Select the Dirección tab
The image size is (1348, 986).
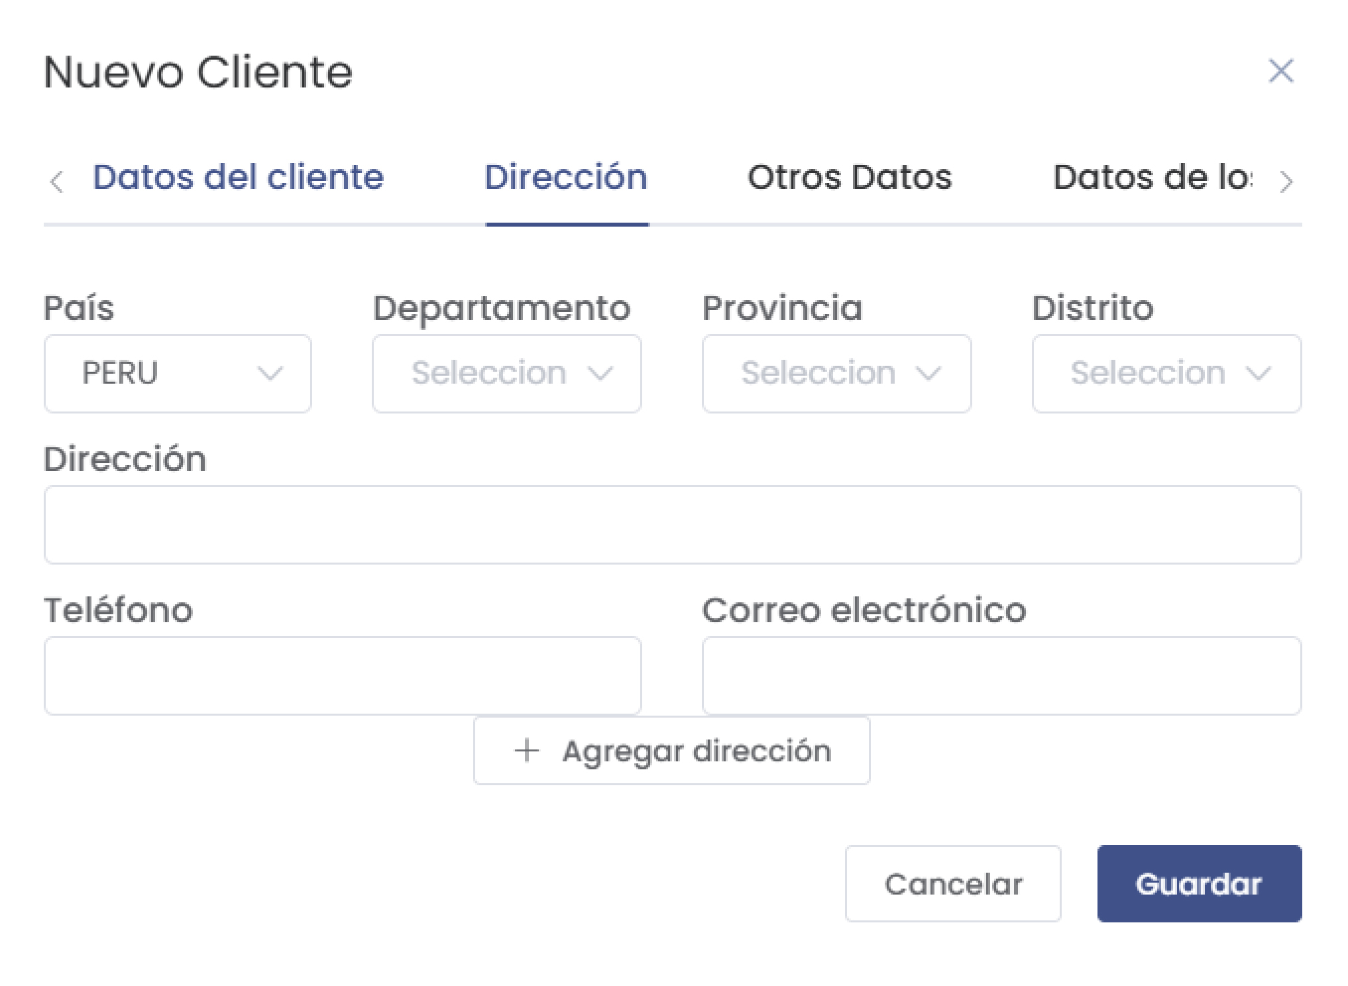tap(567, 177)
